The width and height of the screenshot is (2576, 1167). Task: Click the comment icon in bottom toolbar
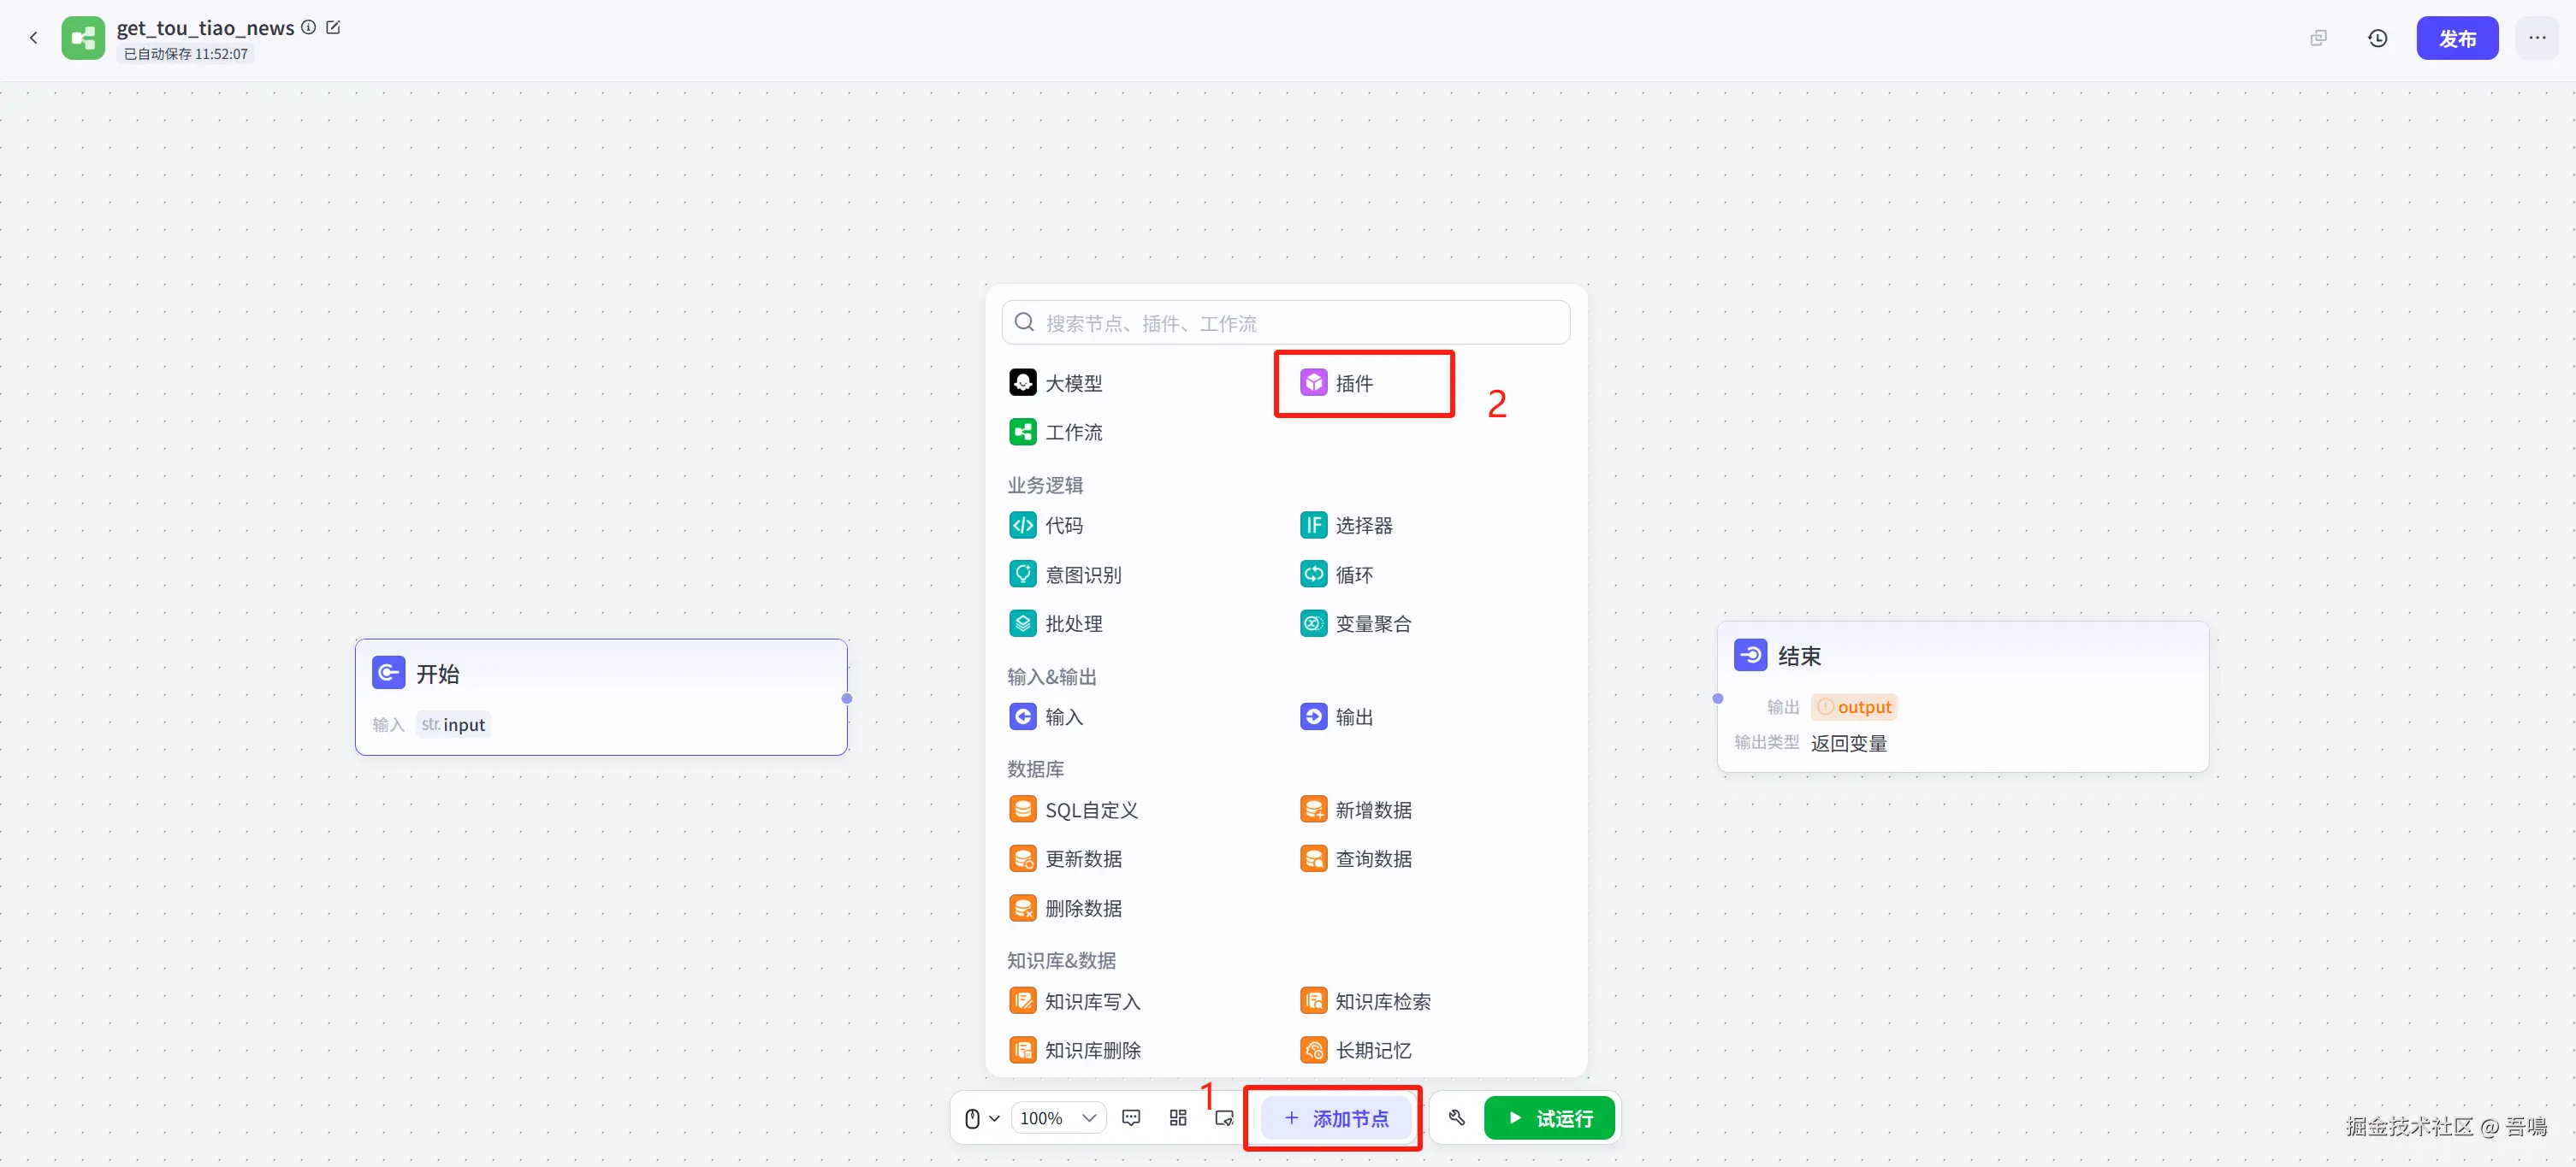click(1131, 1118)
